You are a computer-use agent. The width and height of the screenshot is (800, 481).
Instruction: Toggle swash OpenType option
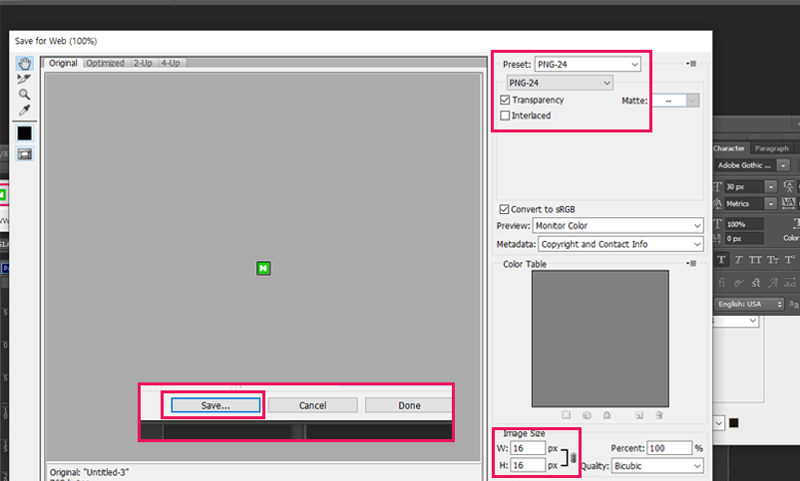[773, 282]
